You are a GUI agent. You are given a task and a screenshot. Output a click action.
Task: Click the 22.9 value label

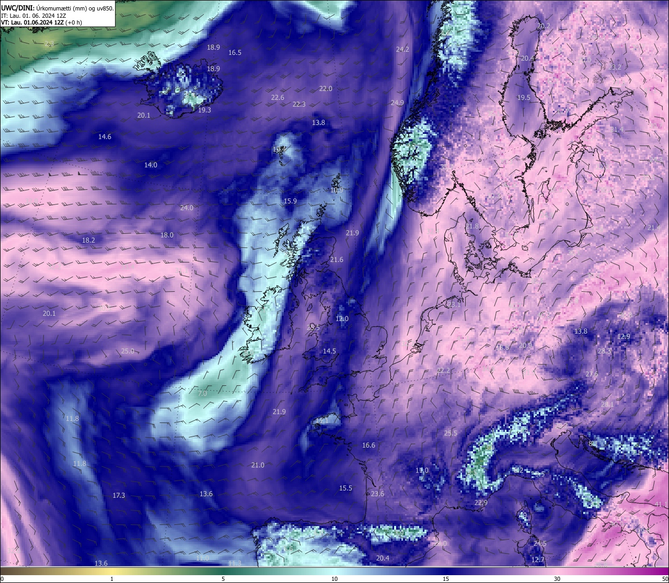point(481,503)
